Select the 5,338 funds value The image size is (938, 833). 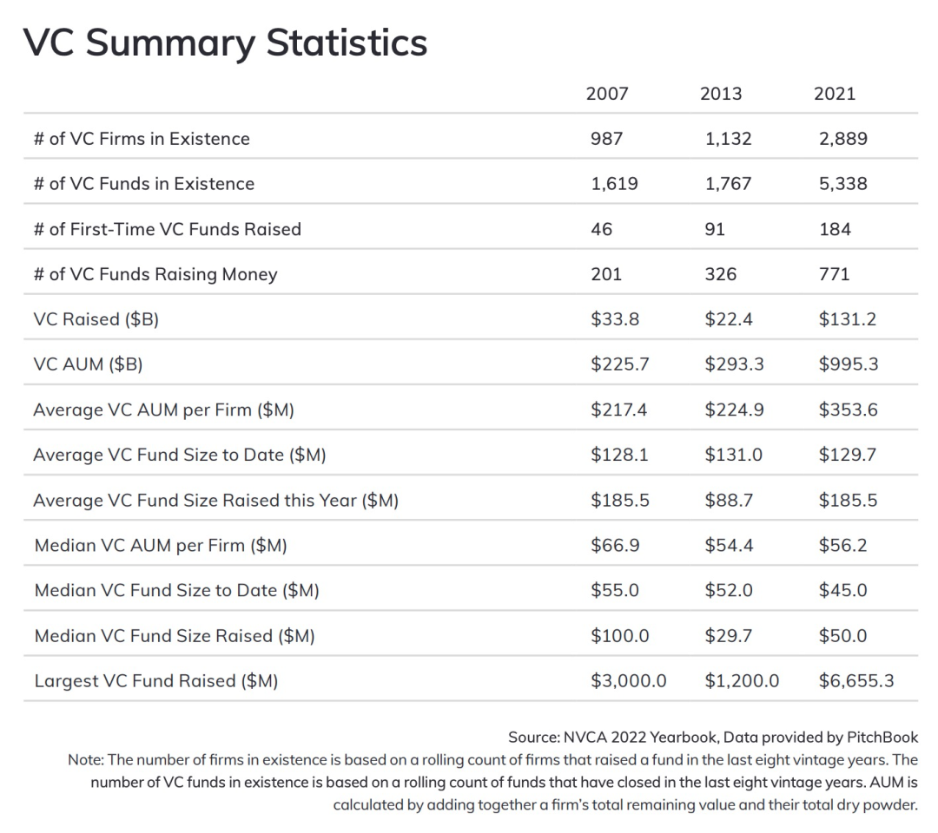(842, 184)
